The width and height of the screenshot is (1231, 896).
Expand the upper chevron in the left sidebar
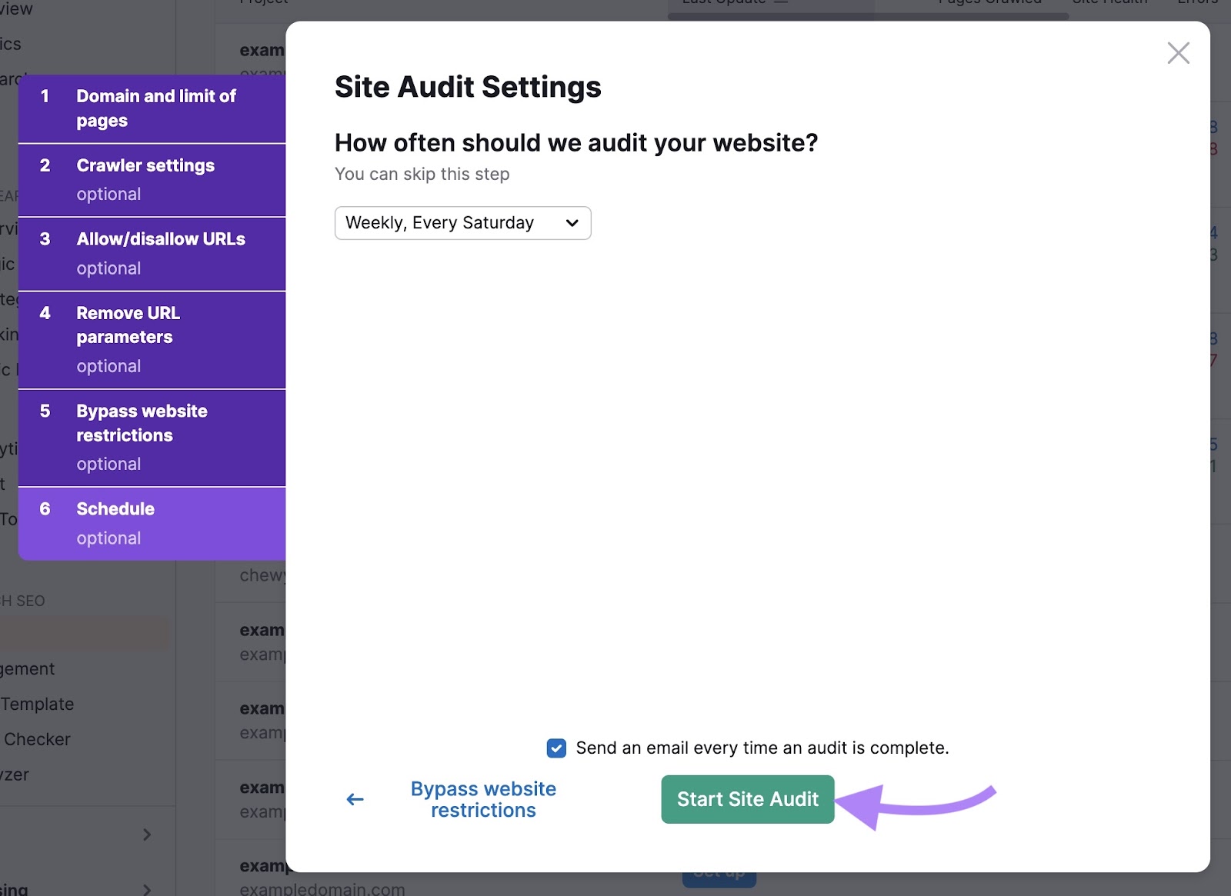click(x=146, y=834)
